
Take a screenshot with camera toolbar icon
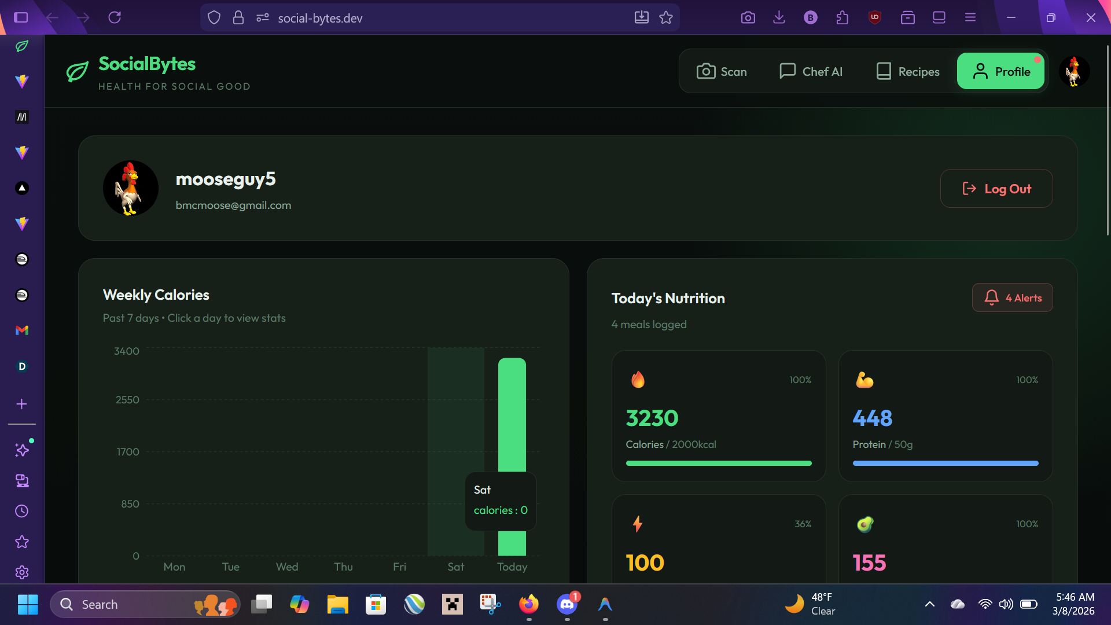(x=748, y=17)
